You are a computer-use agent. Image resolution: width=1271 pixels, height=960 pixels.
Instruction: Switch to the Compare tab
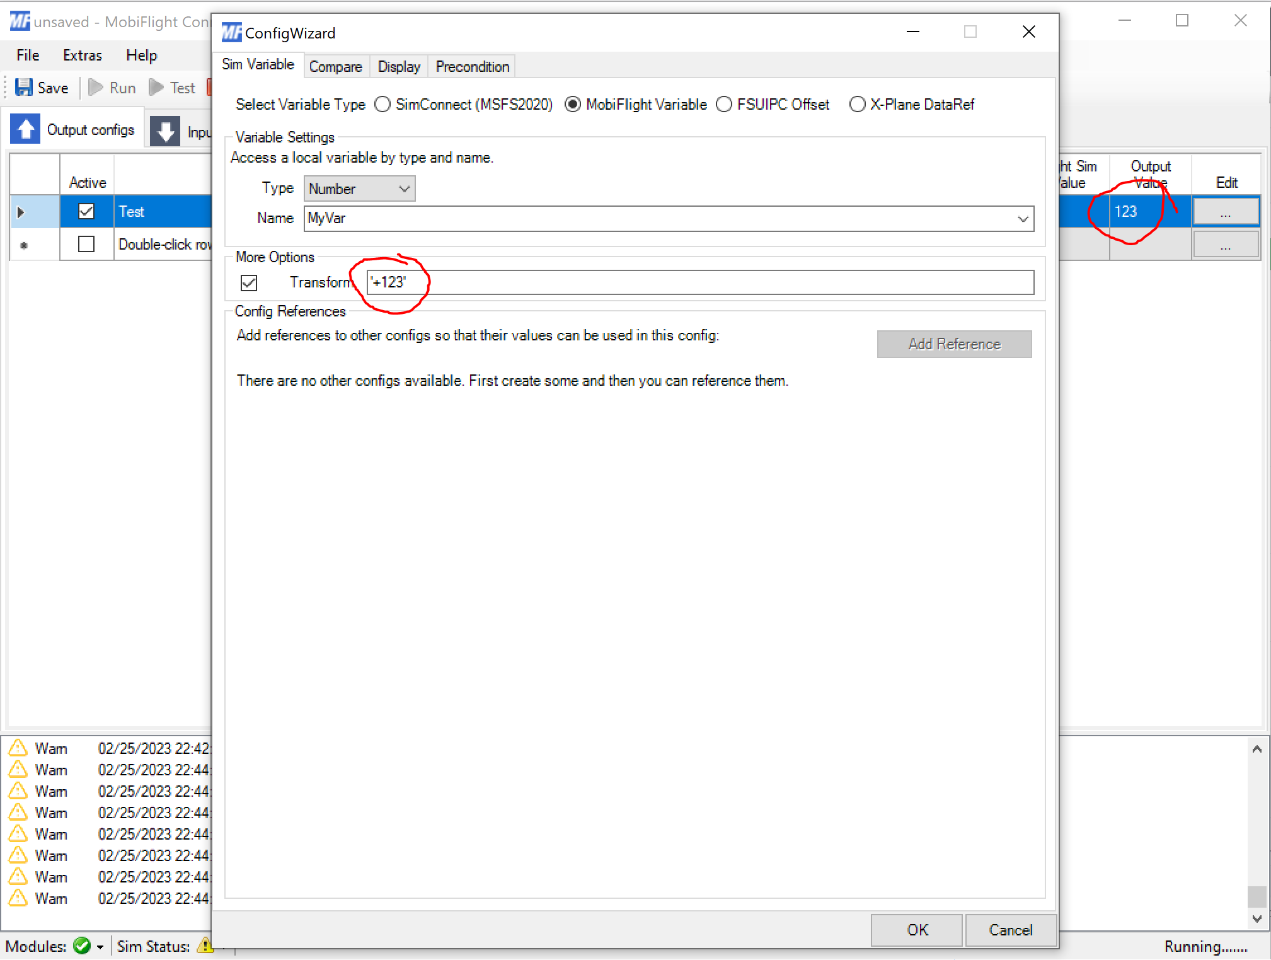click(x=336, y=66)
